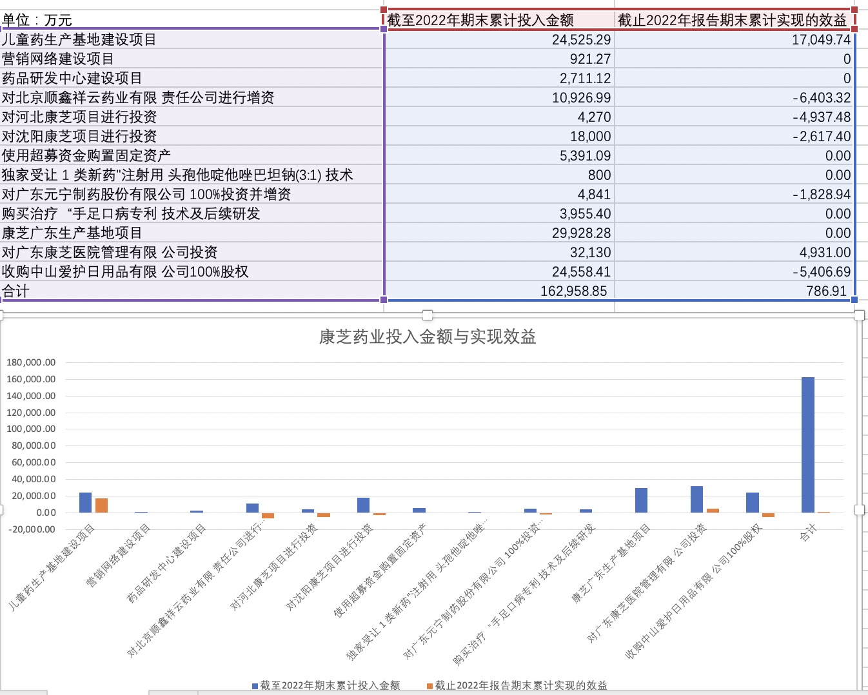Viewport: 868px width, 695px height.
Task: Select the chart title 康芝药业投入金额与实现效益
Action: coord(428,337)
